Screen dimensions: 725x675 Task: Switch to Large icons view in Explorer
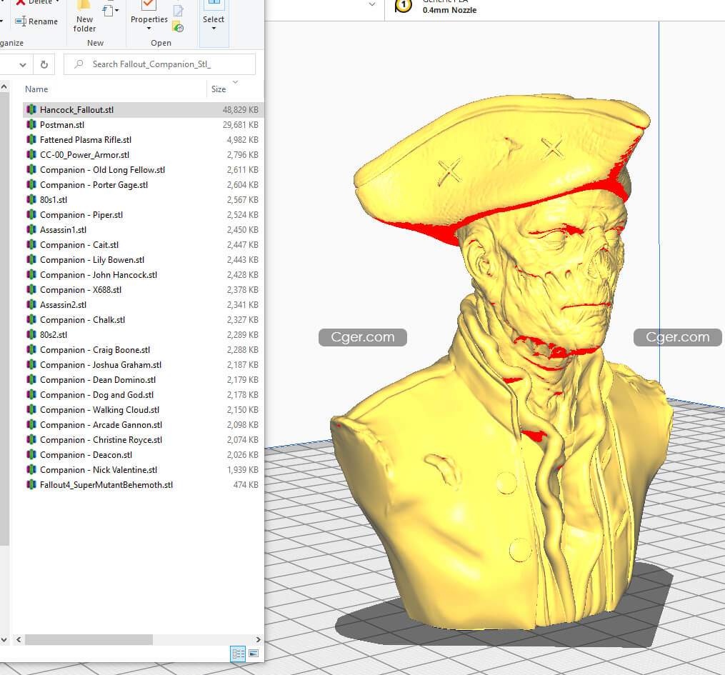(x=254, y=654)
